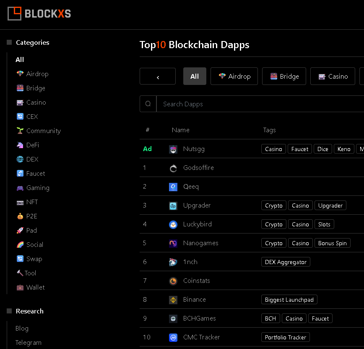Click the BlockXS logo
The image size is (364, 349).
click(39, 13)
